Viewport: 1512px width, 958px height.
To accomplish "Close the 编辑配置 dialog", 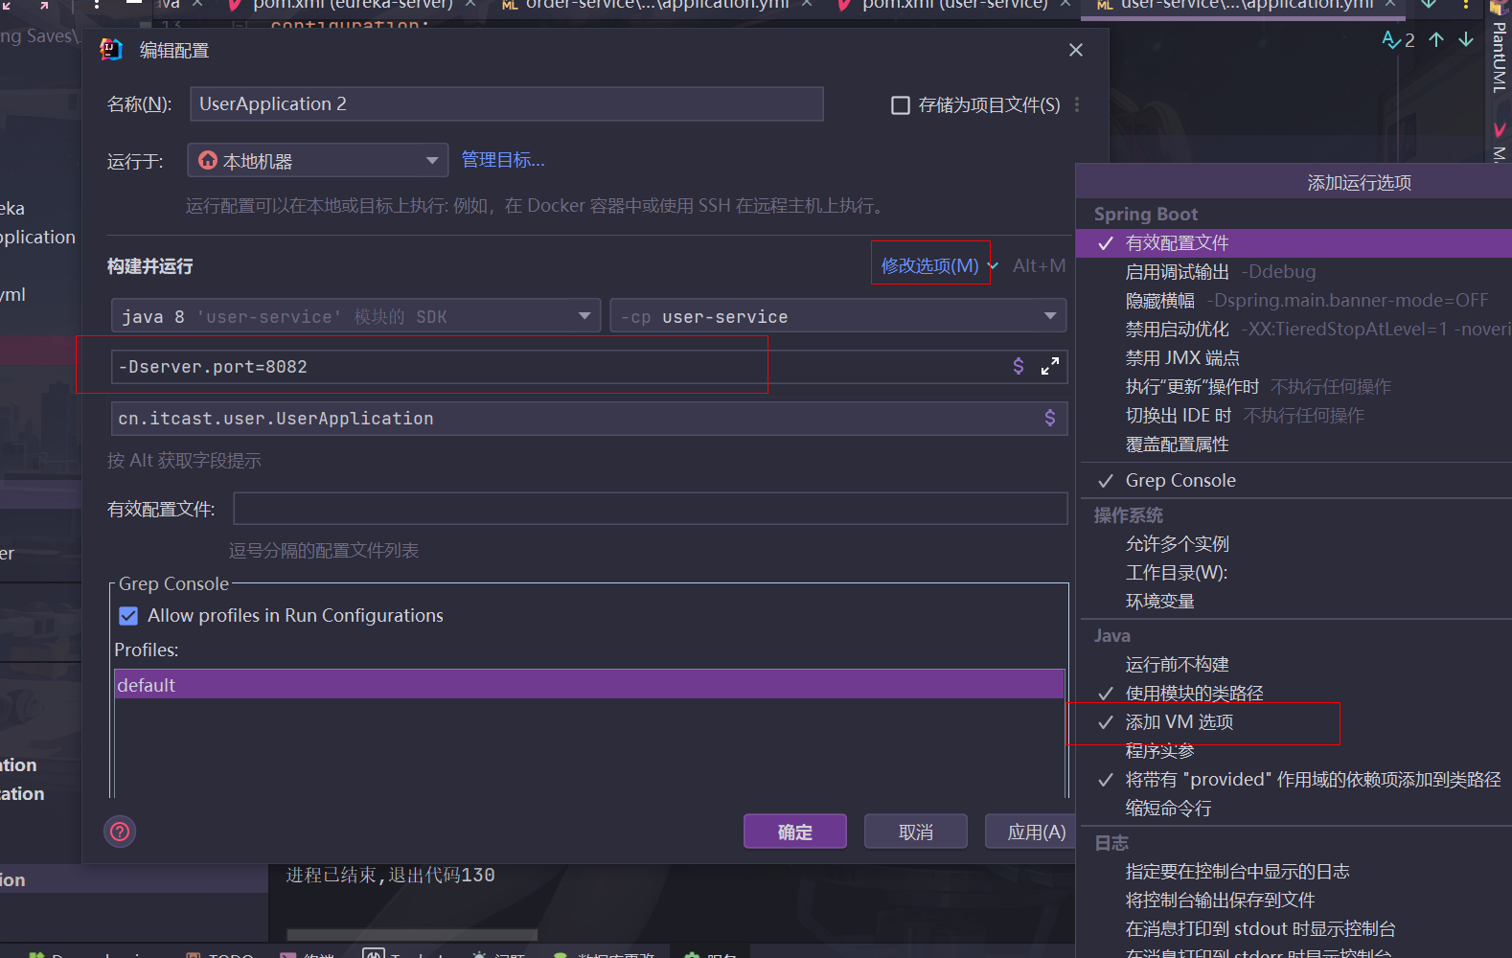I will pos(1076,50).
